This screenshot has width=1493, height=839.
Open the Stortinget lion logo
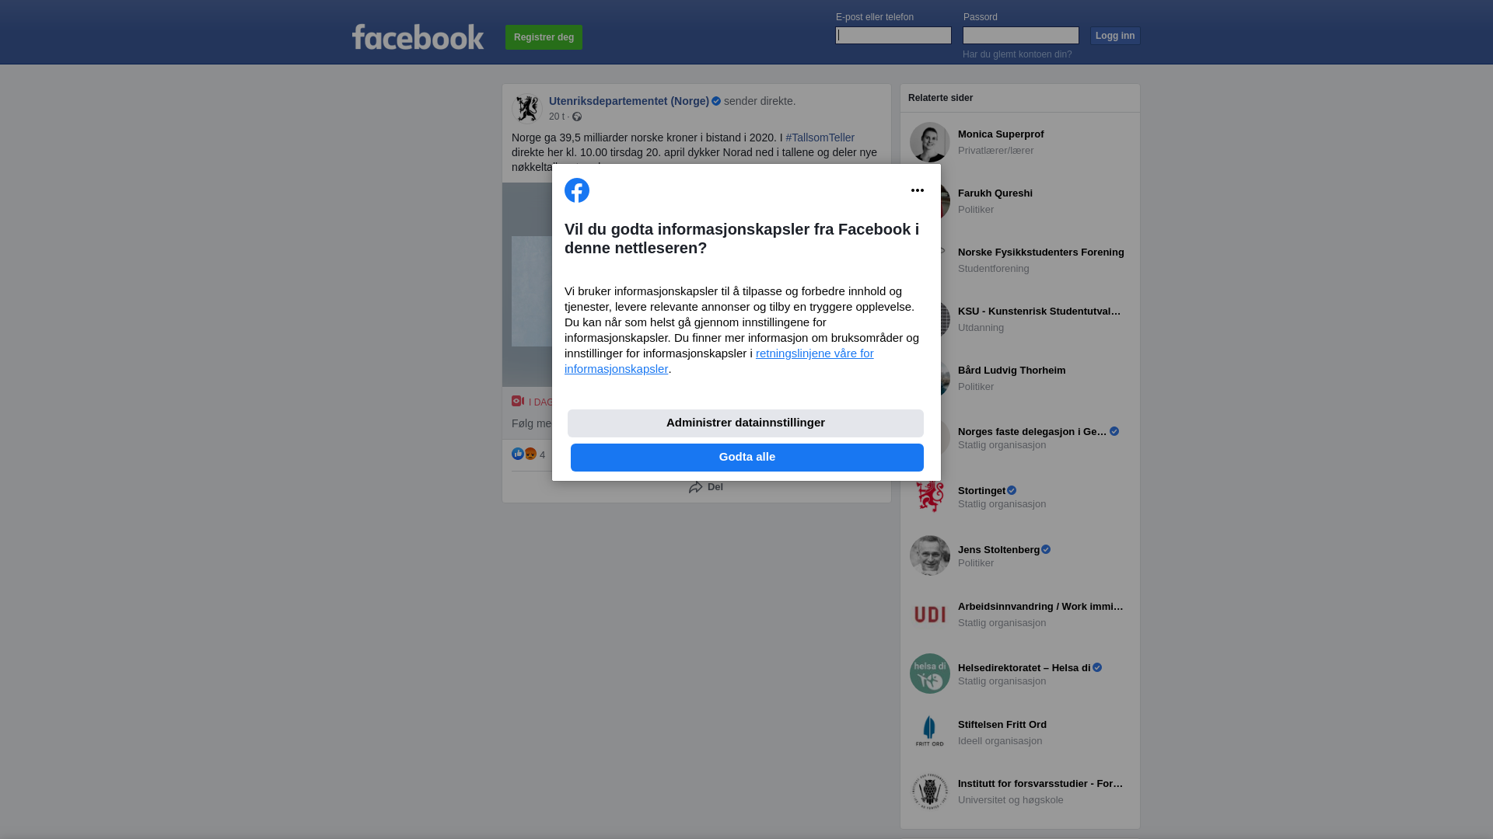point(930,496)
